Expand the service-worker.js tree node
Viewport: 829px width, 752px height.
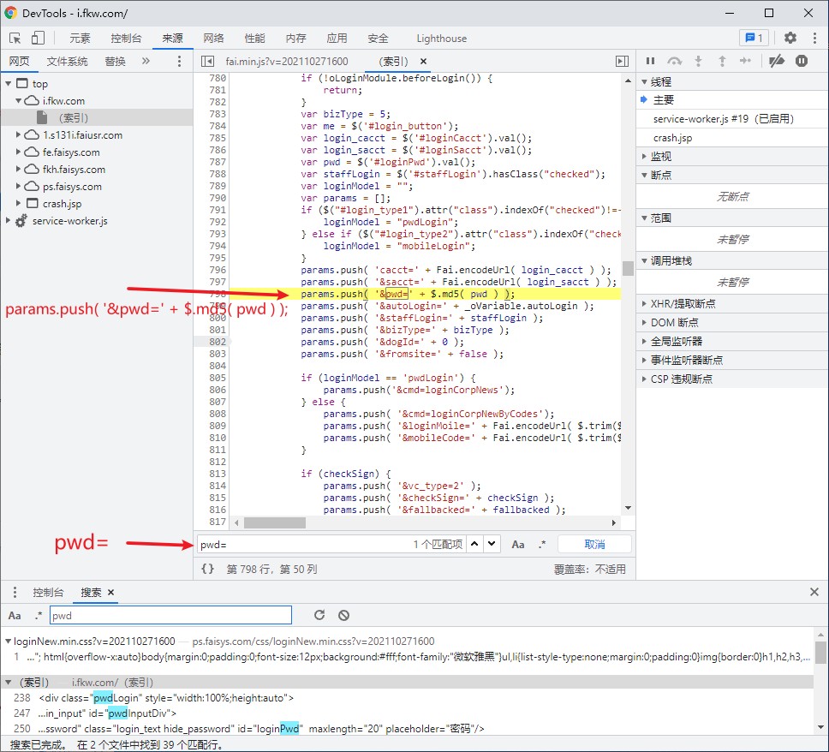pyautogui.click(x=9, y=220)
